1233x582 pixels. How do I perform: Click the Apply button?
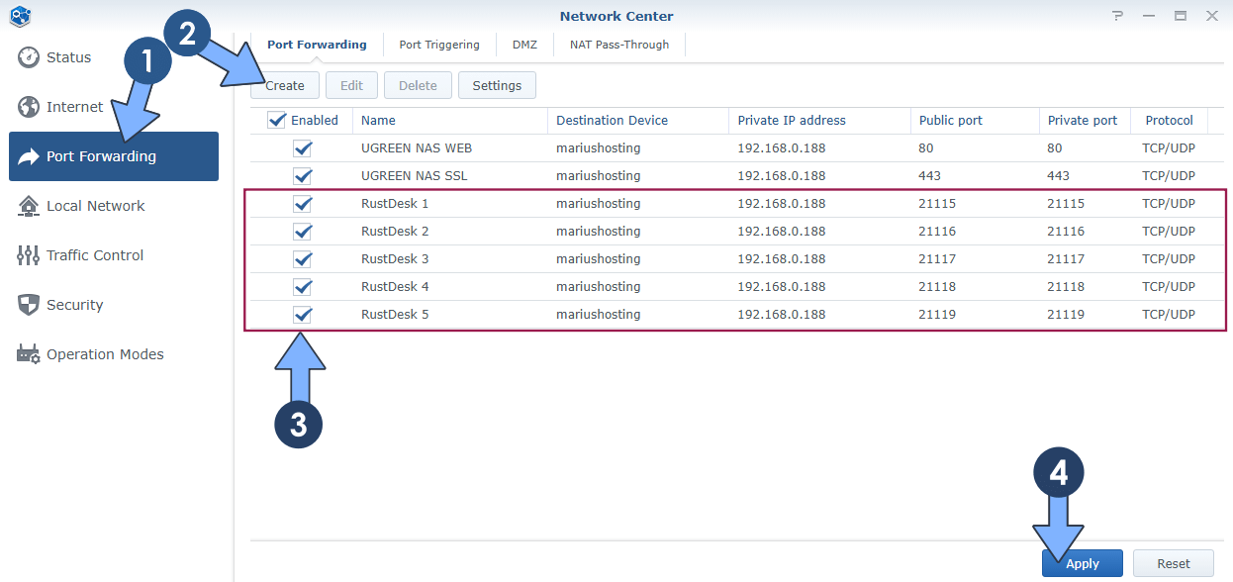pos(1082,563)
